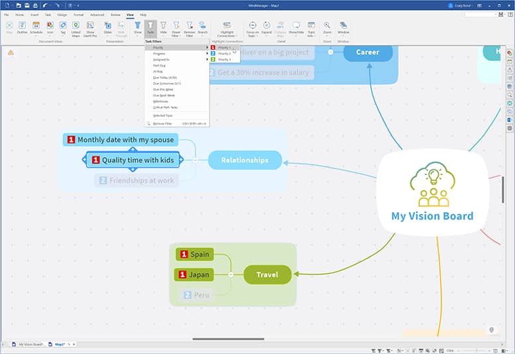
Task: Click Highlight Connections icon
Action: [227, 25]
